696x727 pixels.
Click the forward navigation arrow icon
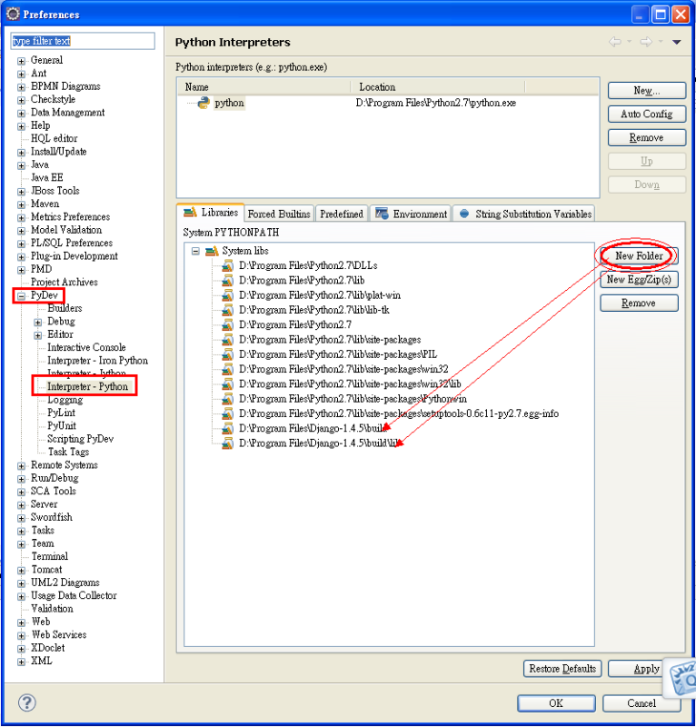click(646, 42)
